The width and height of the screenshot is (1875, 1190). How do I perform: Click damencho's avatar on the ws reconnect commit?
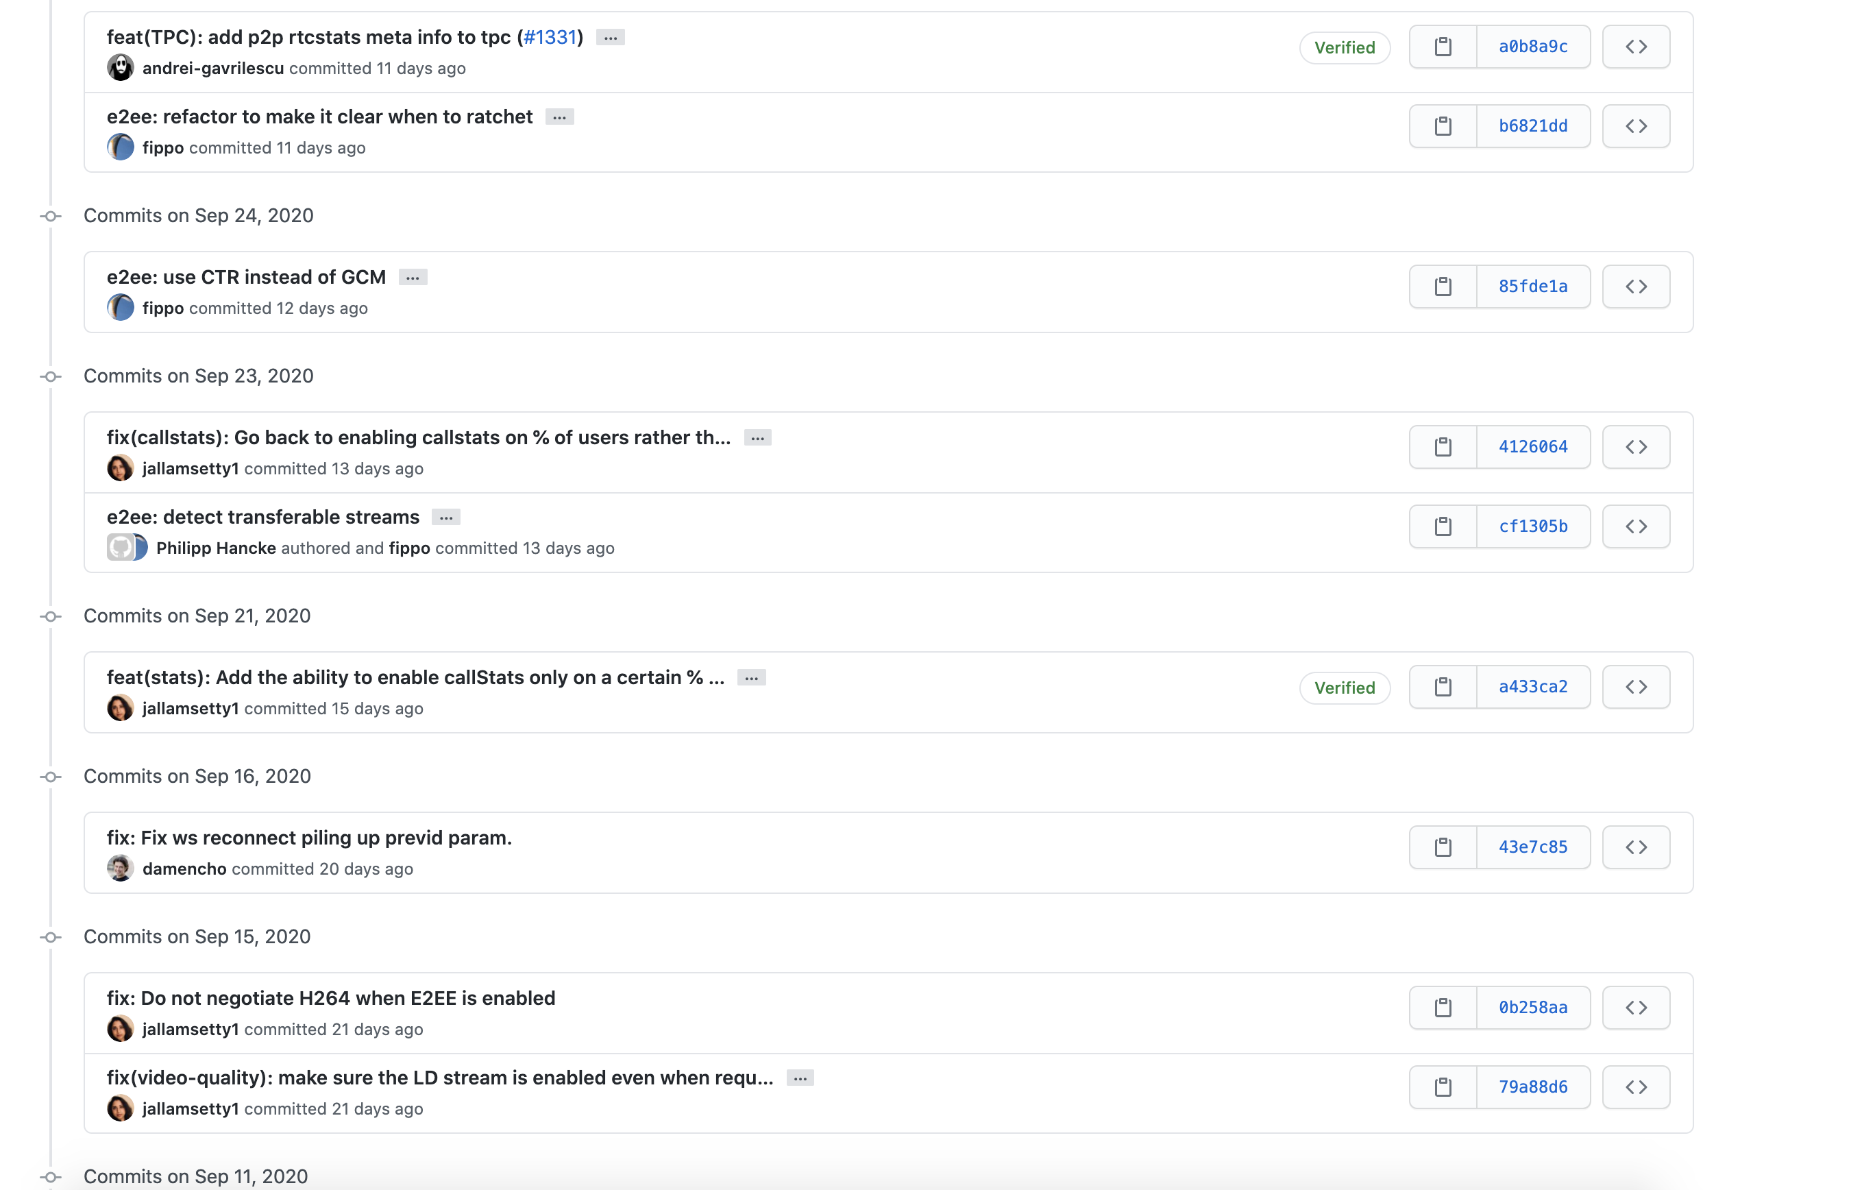point(121,869)
